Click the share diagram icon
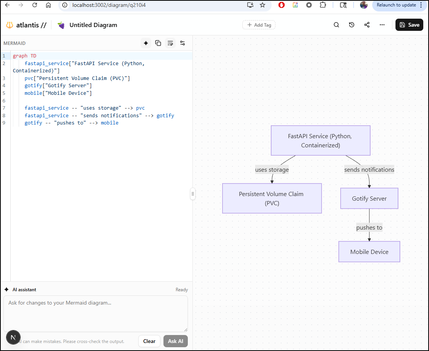This screenshot has height=351, width=429. [367, 25]
